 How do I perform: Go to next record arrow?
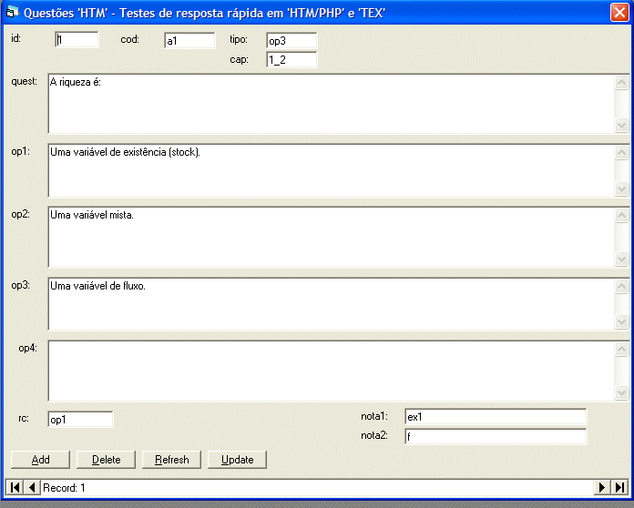point(601,488)
